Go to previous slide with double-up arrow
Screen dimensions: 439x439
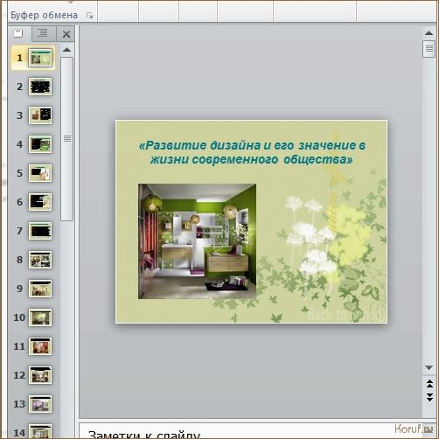[429, 384]
